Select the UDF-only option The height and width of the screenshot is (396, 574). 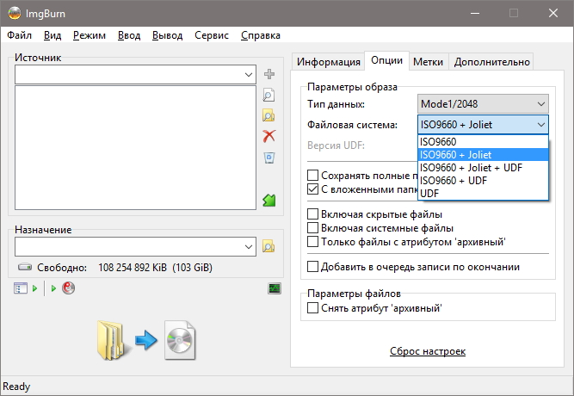click(483, 193)
